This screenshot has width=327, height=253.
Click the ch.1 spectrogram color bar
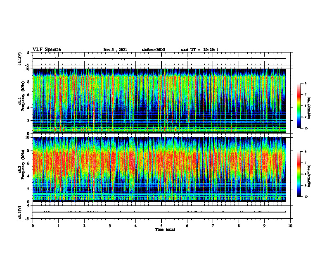point(299,106)
